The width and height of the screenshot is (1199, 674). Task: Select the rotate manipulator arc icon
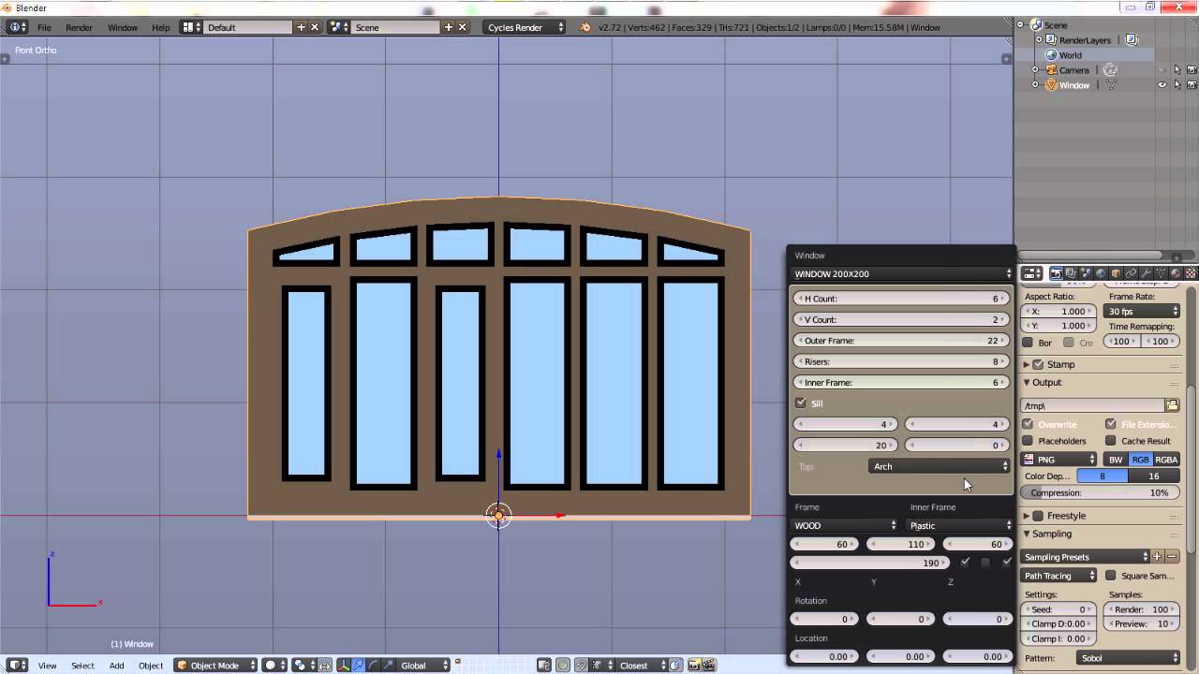click(373, 666)
